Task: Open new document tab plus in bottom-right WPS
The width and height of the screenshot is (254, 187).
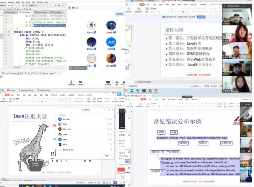Action: tap(154, 96)
